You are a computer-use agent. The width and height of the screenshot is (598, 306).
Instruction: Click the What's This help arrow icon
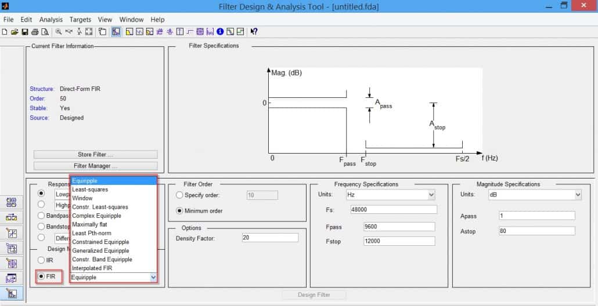[x=254, y=32]
